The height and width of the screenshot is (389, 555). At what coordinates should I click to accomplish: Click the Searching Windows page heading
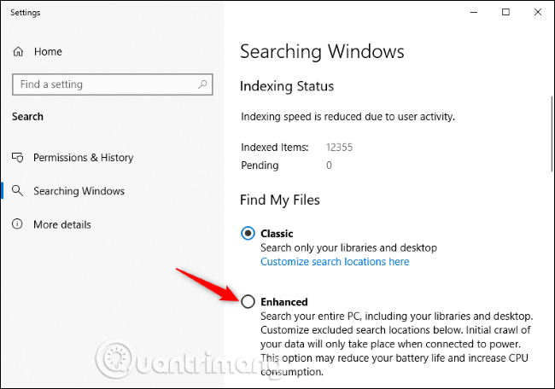tap(322, 51)
